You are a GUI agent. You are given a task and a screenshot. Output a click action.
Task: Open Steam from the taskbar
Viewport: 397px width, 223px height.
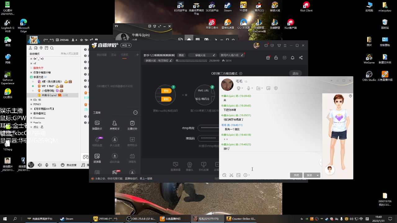point(69,219)
